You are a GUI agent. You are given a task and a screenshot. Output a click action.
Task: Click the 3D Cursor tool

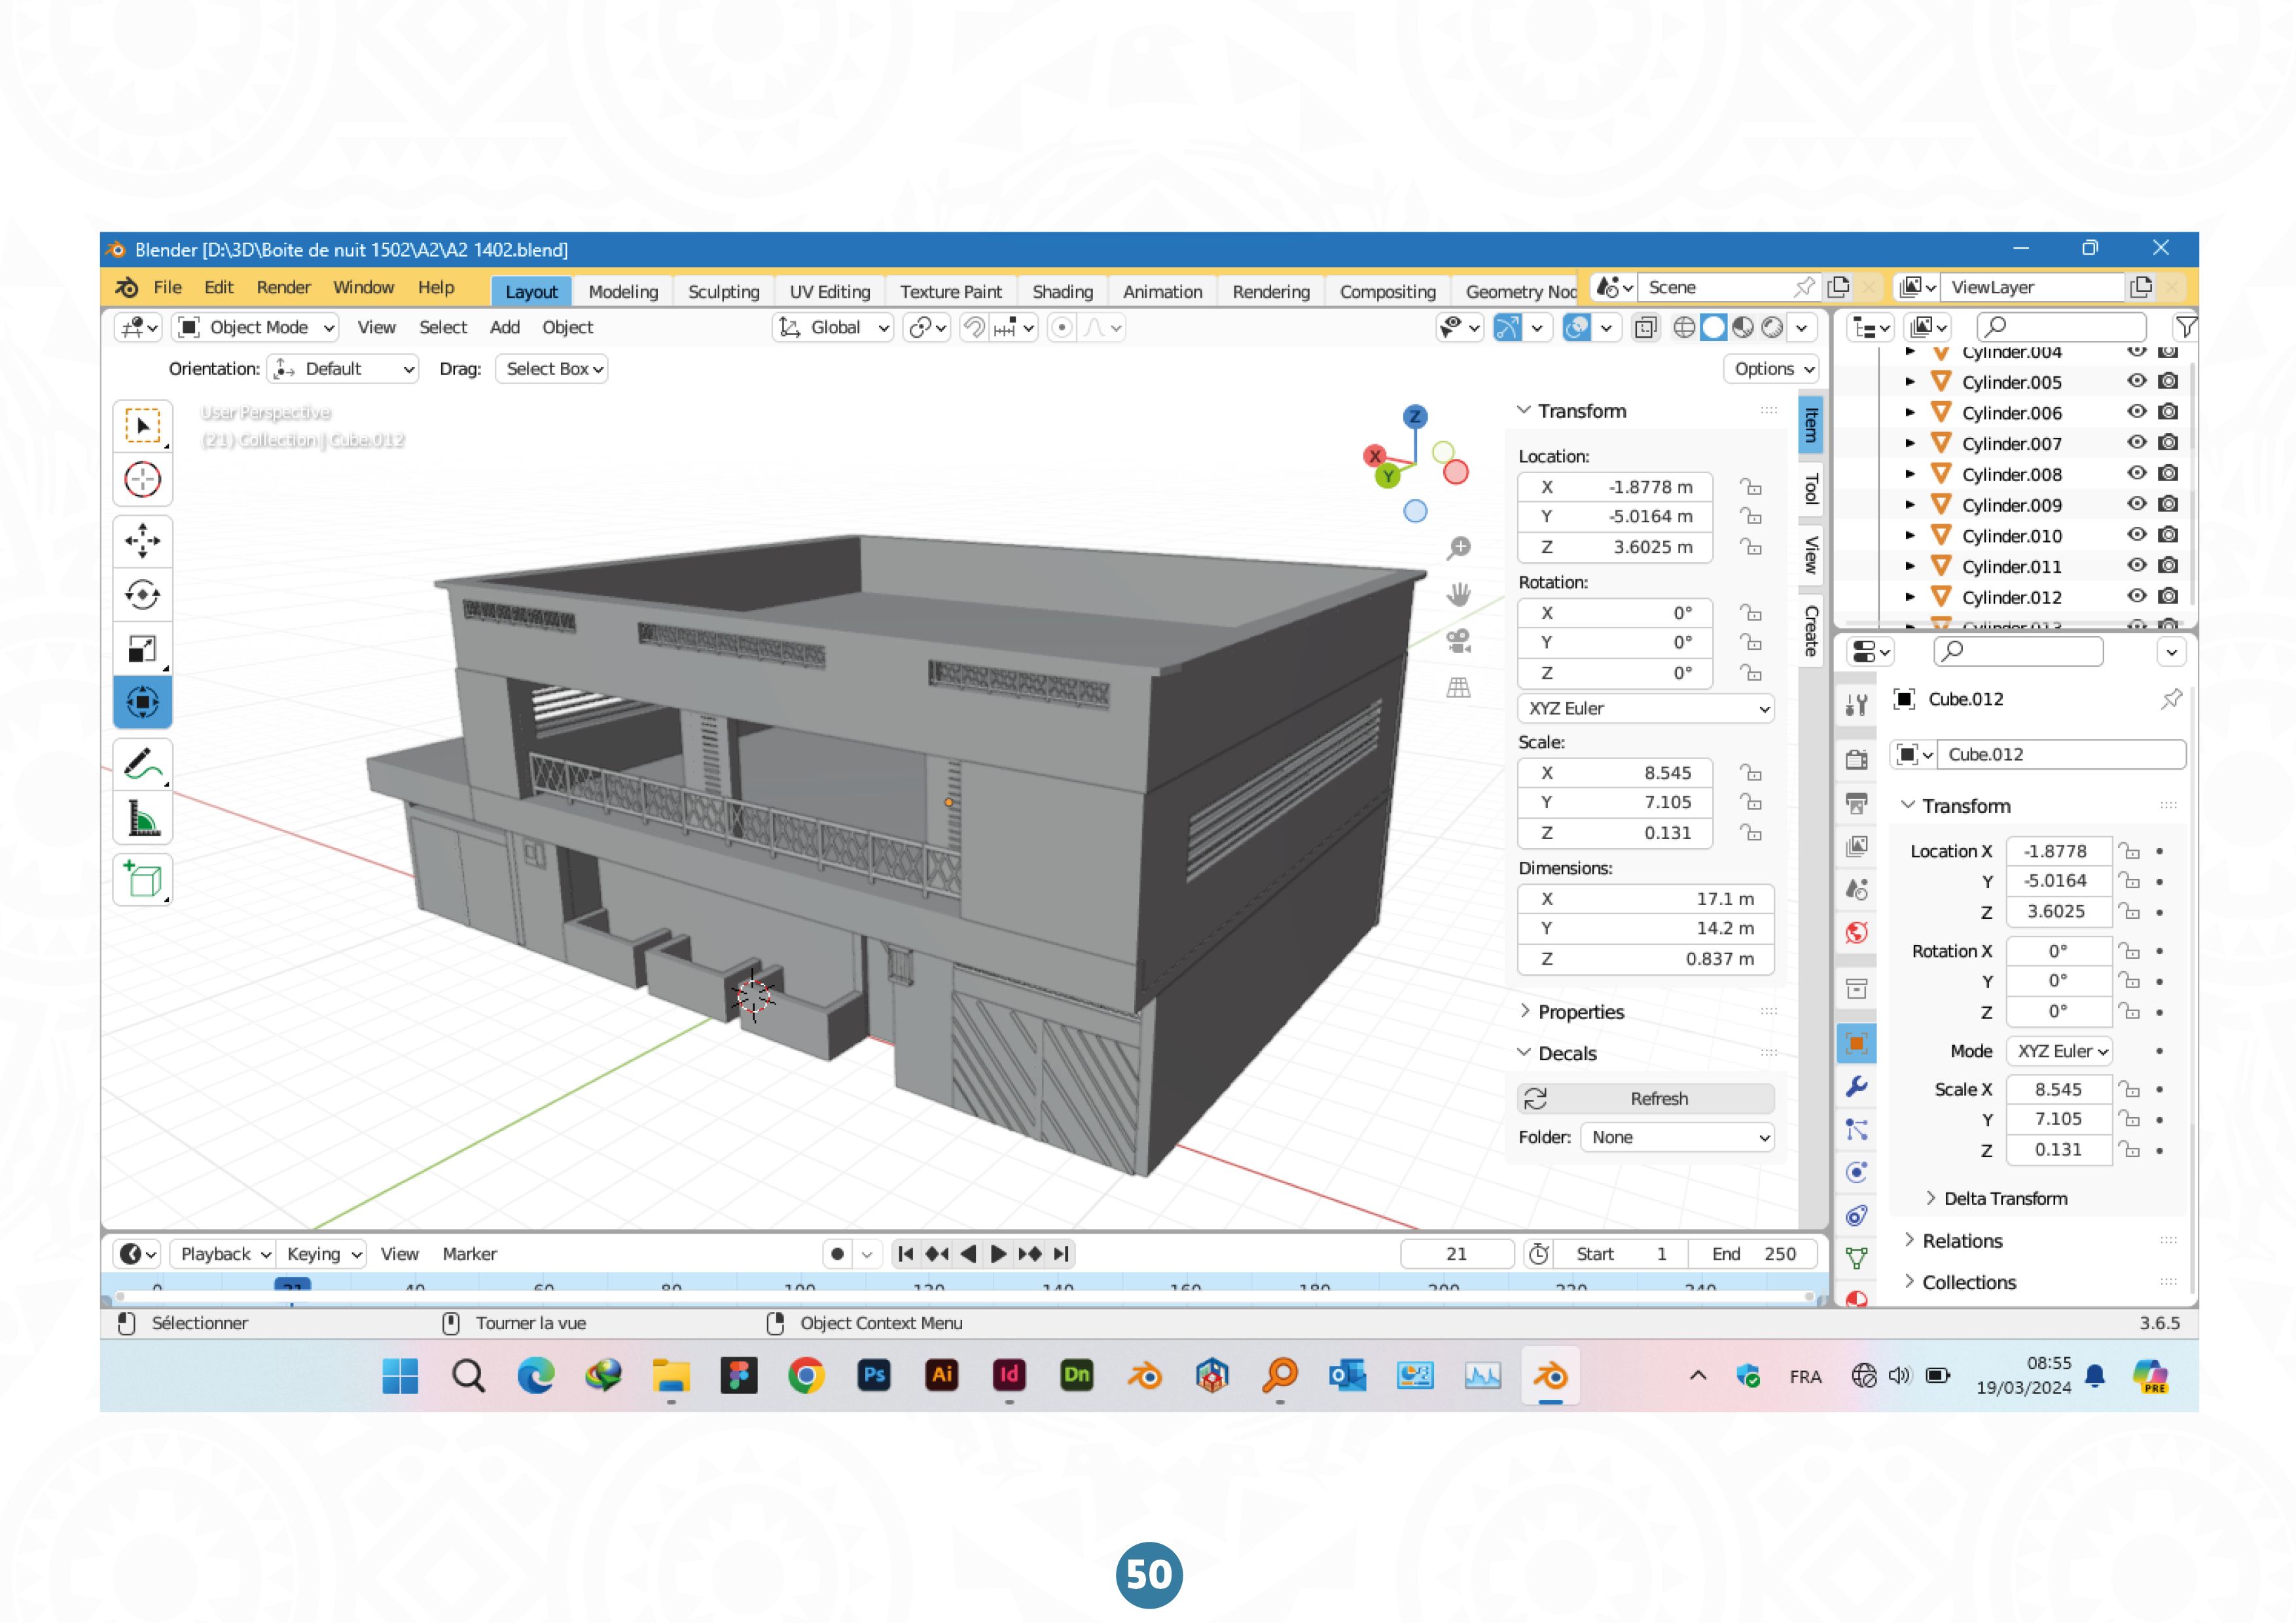[142, 480]
